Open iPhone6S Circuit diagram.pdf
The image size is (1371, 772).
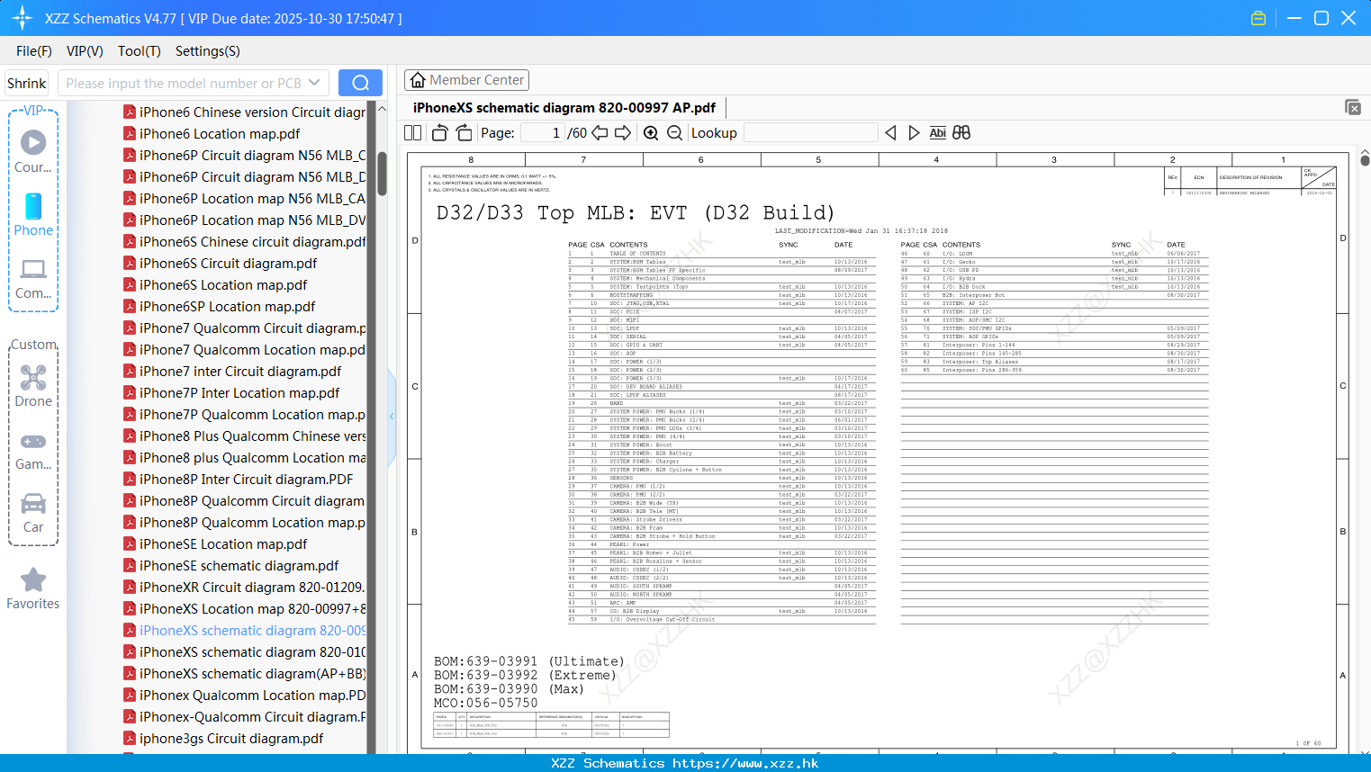(x=228, y=264)
